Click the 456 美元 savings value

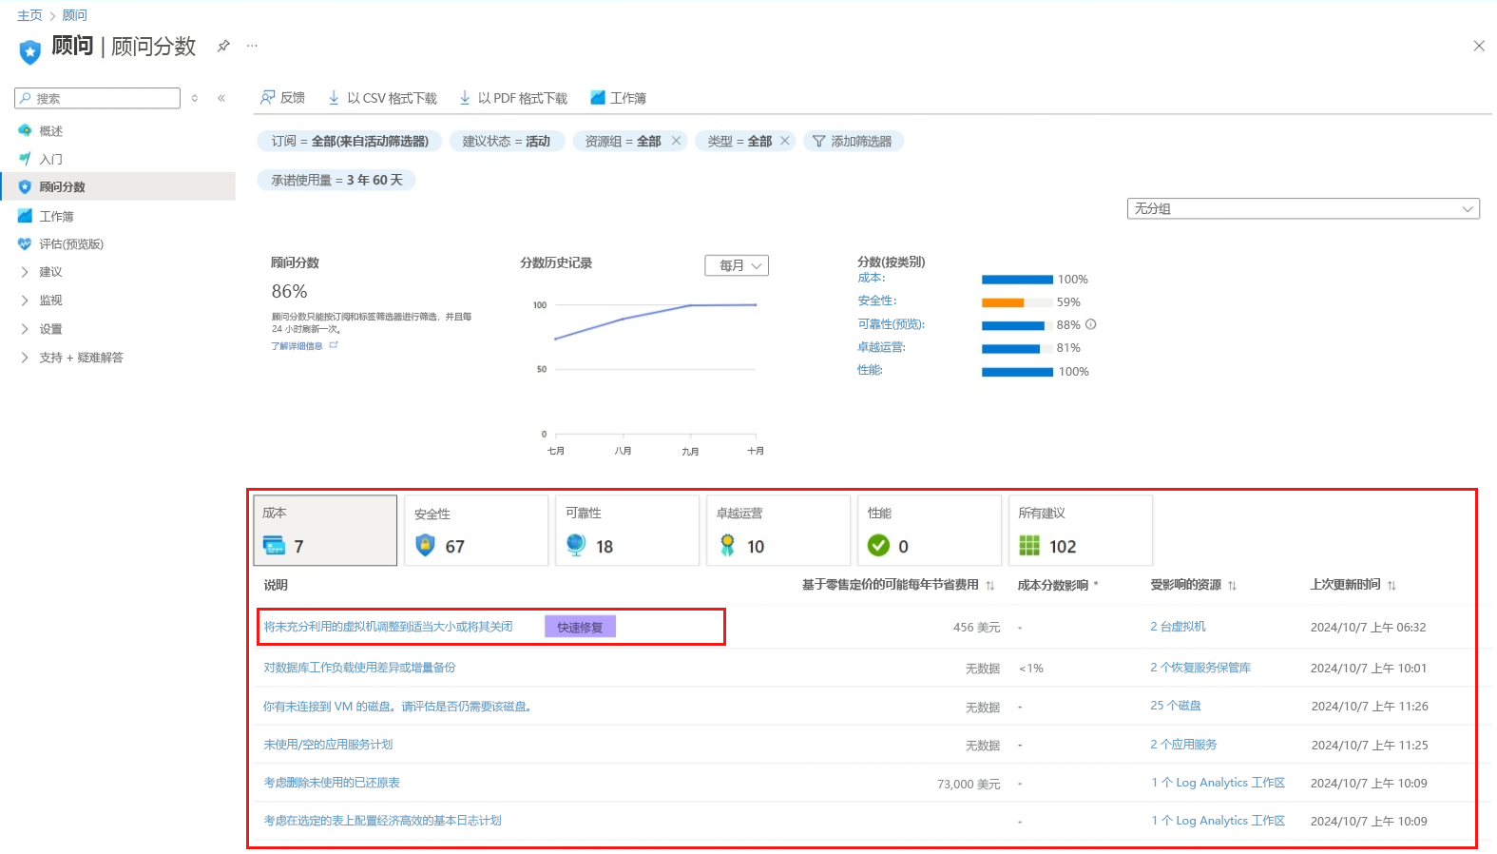pyautogui.click(x=976, y=628)
